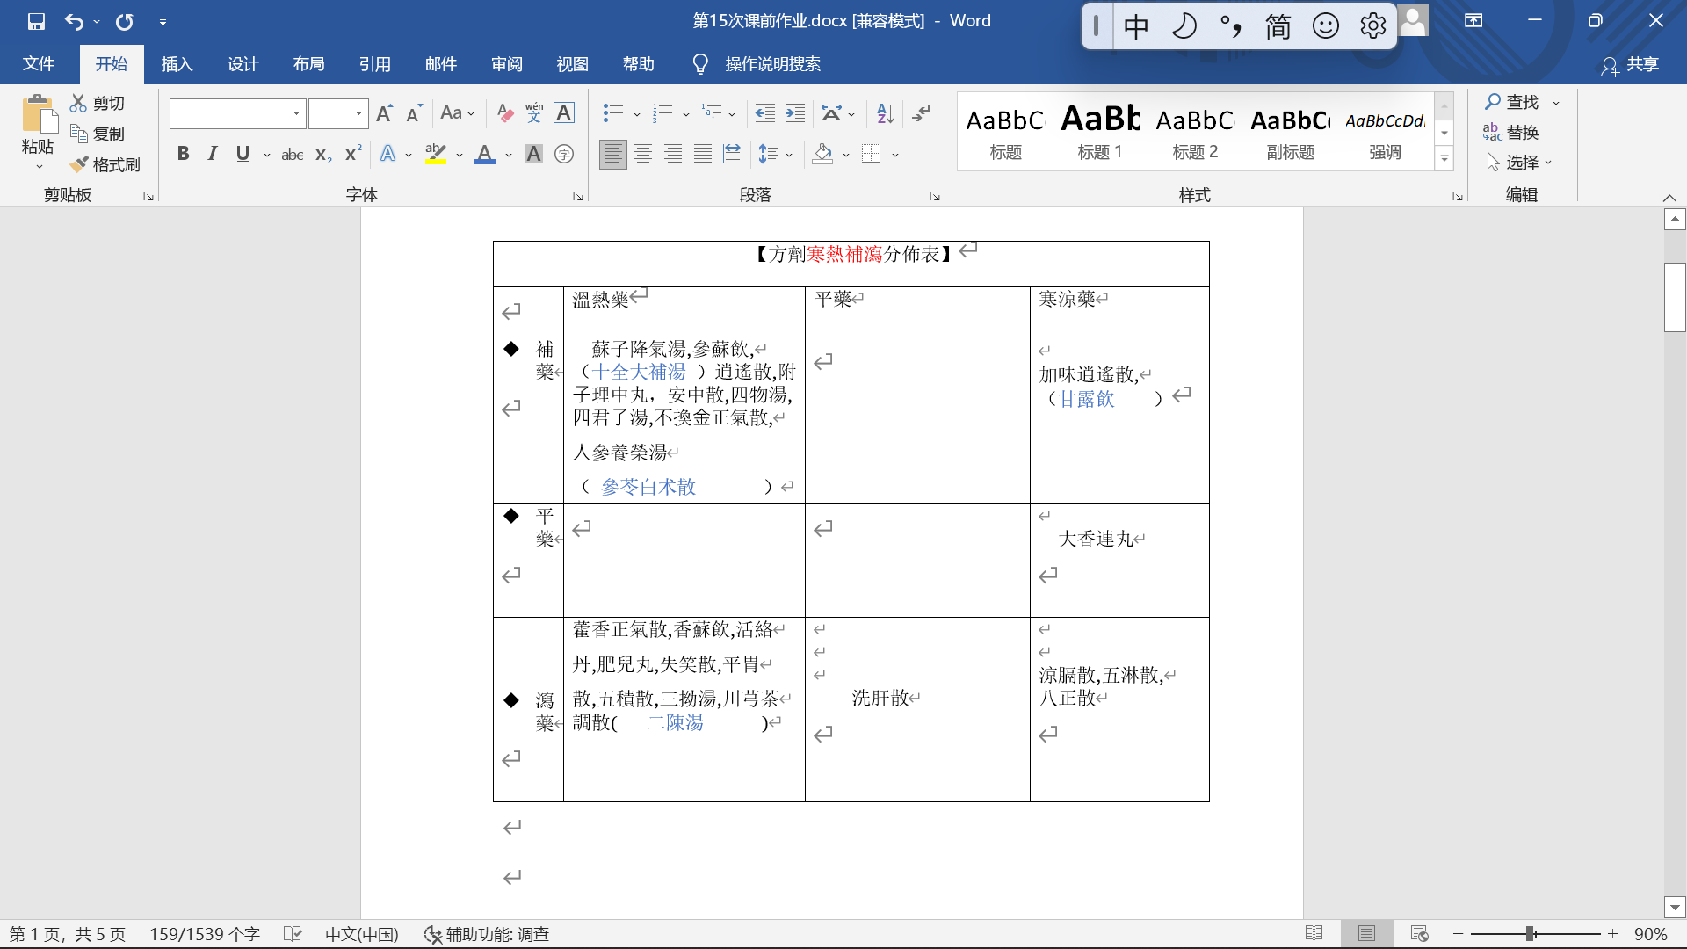The height and width of the screenshot is (949, 1687).
Task: Open the font name dropdown
Action: coord(296,113)
